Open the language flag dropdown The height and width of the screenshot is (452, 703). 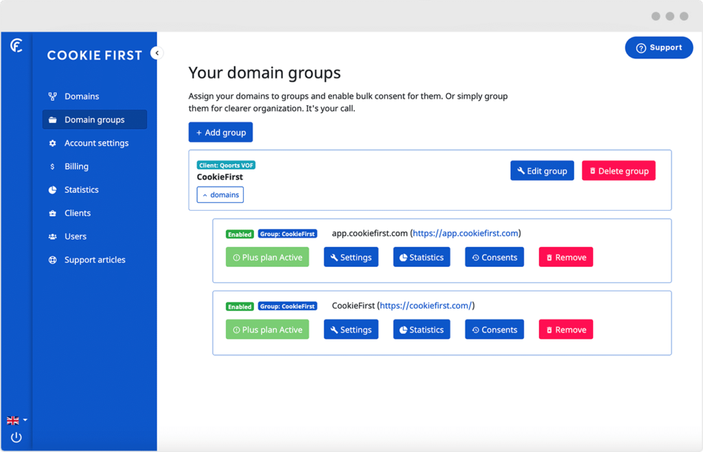click(x=15, y=420)
